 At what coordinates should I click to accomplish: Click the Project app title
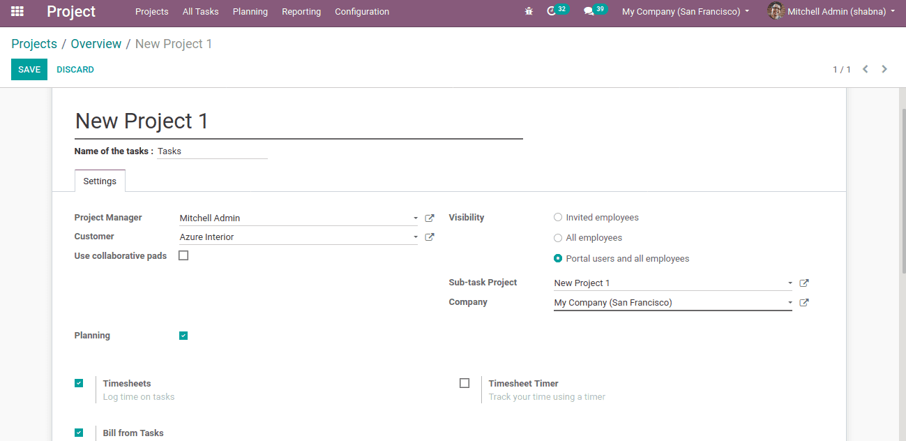[x=71, y=11]
